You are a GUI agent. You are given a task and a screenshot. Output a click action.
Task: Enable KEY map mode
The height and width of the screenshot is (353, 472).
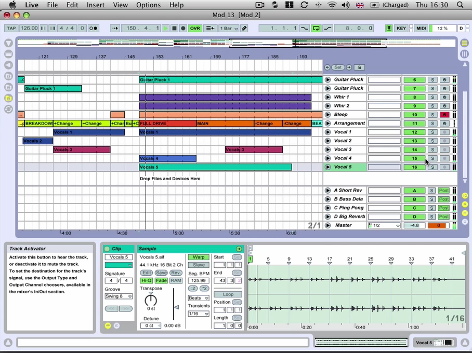[401, 28]
